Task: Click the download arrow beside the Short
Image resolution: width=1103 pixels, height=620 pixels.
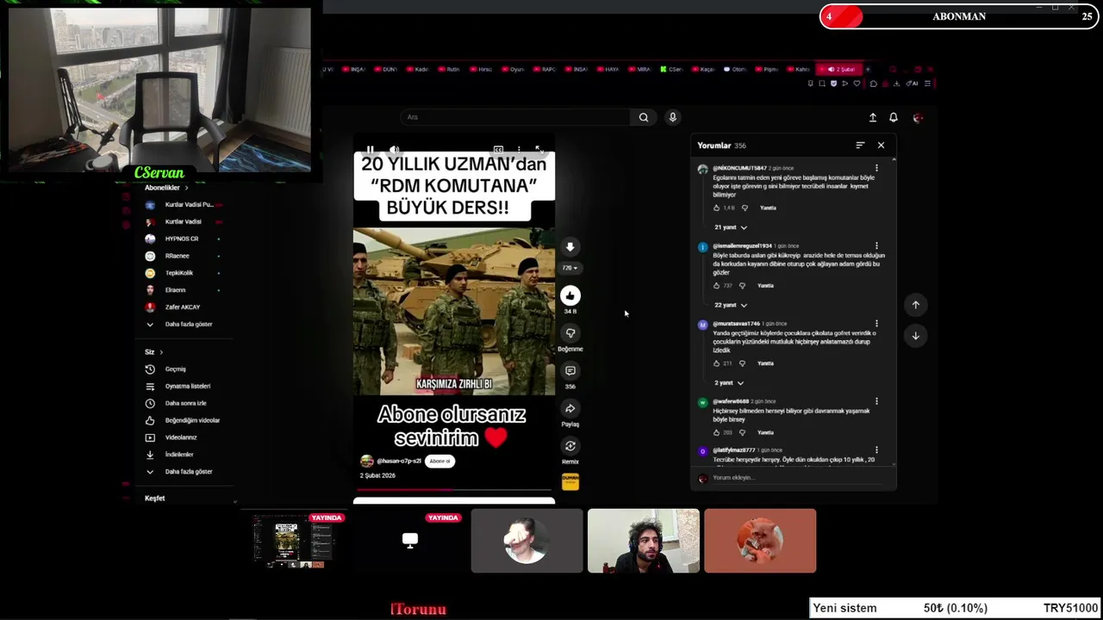Action: pos(570,247)
